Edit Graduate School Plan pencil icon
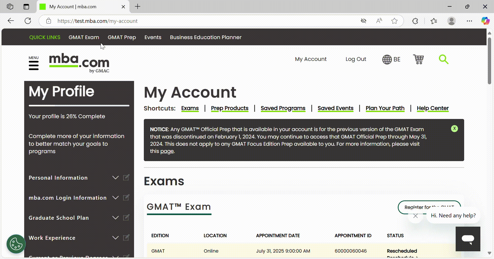The image size is (494, 259). 126,218
